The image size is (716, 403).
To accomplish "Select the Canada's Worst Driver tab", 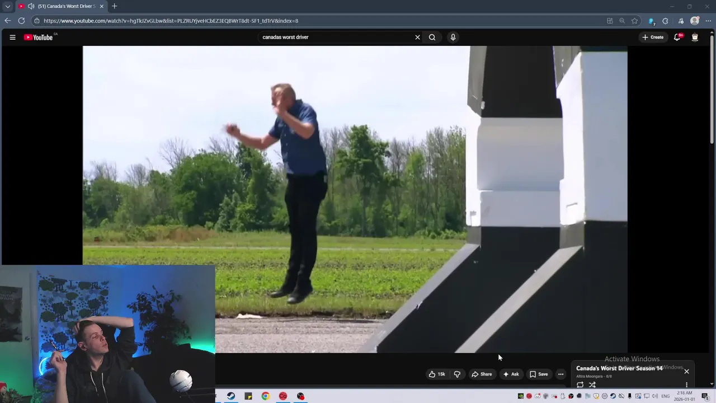I will 61,6.
